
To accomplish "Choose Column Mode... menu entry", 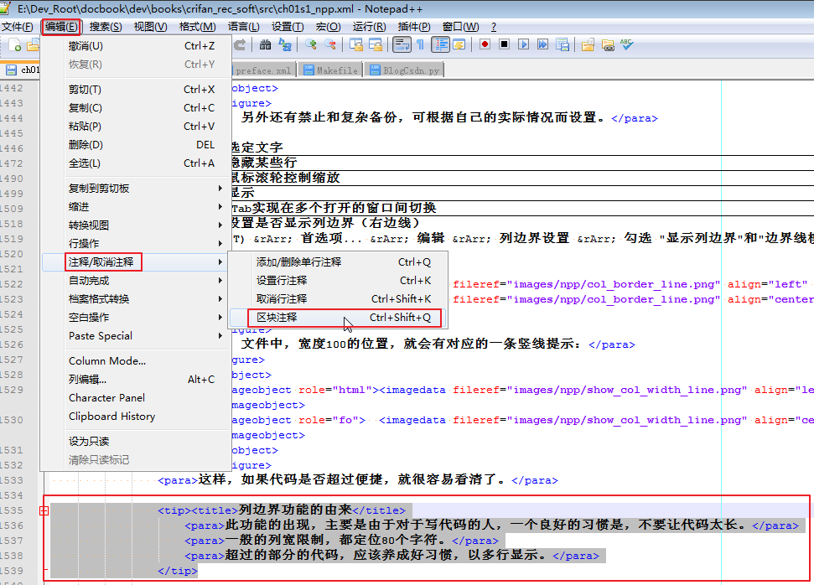I will [107, 360].
